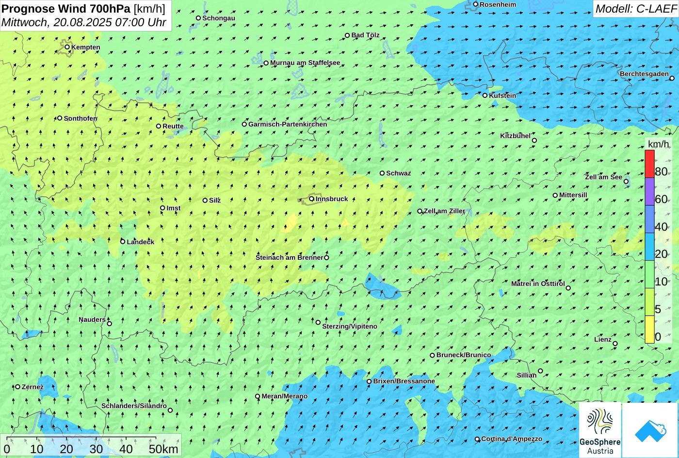Viewport: 679px width, 458px height.
Task: Click the Lienz location marker
Action: pos(615,344)
